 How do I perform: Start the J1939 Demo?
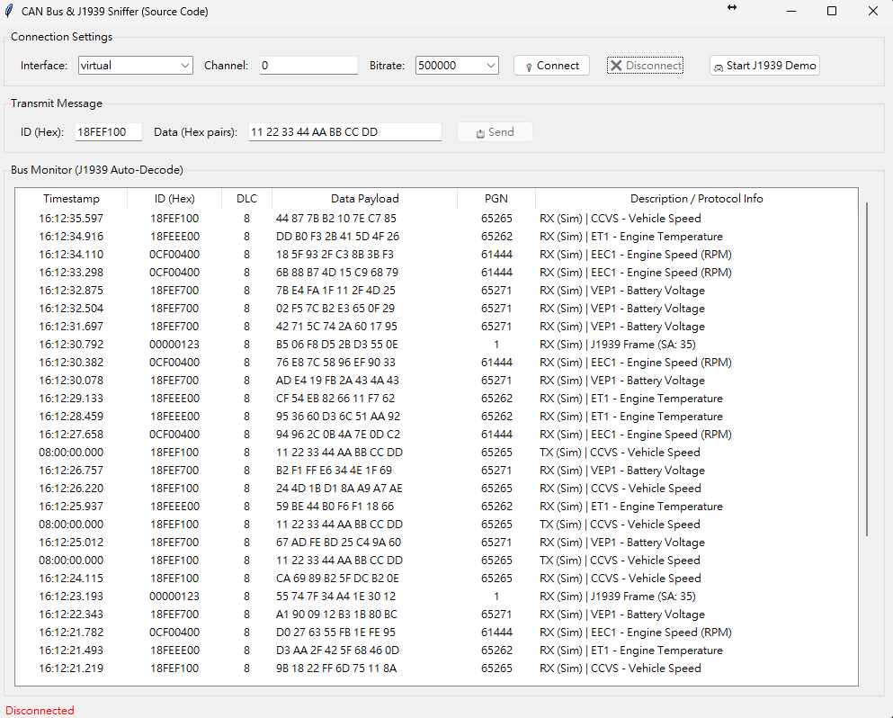[x=764, y=66]
